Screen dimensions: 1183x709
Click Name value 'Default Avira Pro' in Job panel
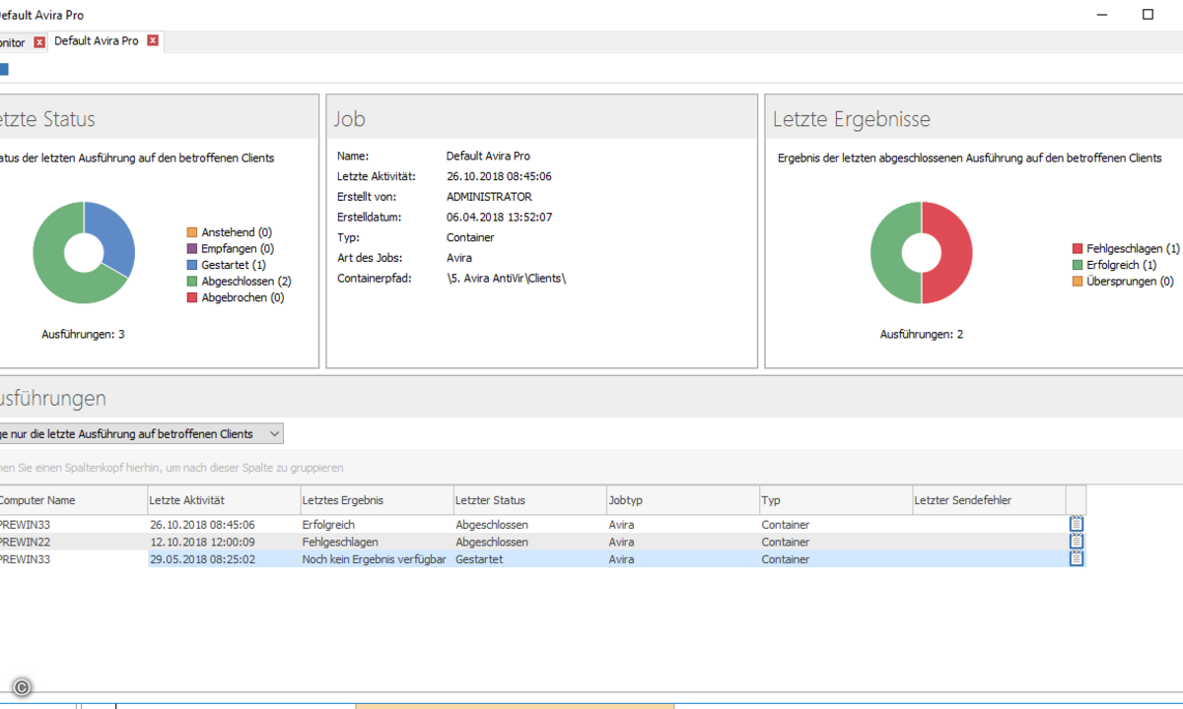point(488,156)
